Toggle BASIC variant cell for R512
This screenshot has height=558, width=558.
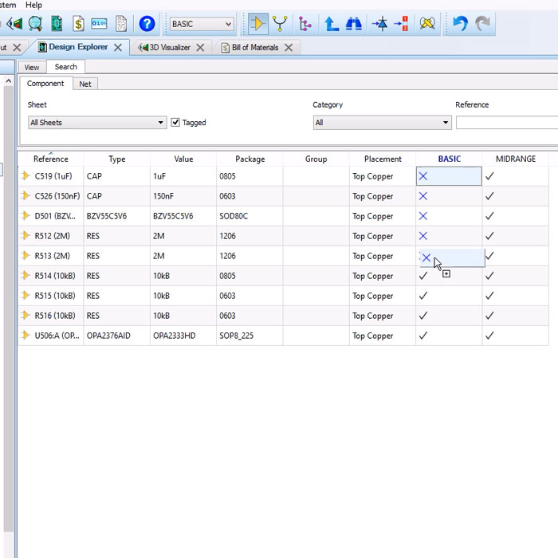tap(449, 236)
